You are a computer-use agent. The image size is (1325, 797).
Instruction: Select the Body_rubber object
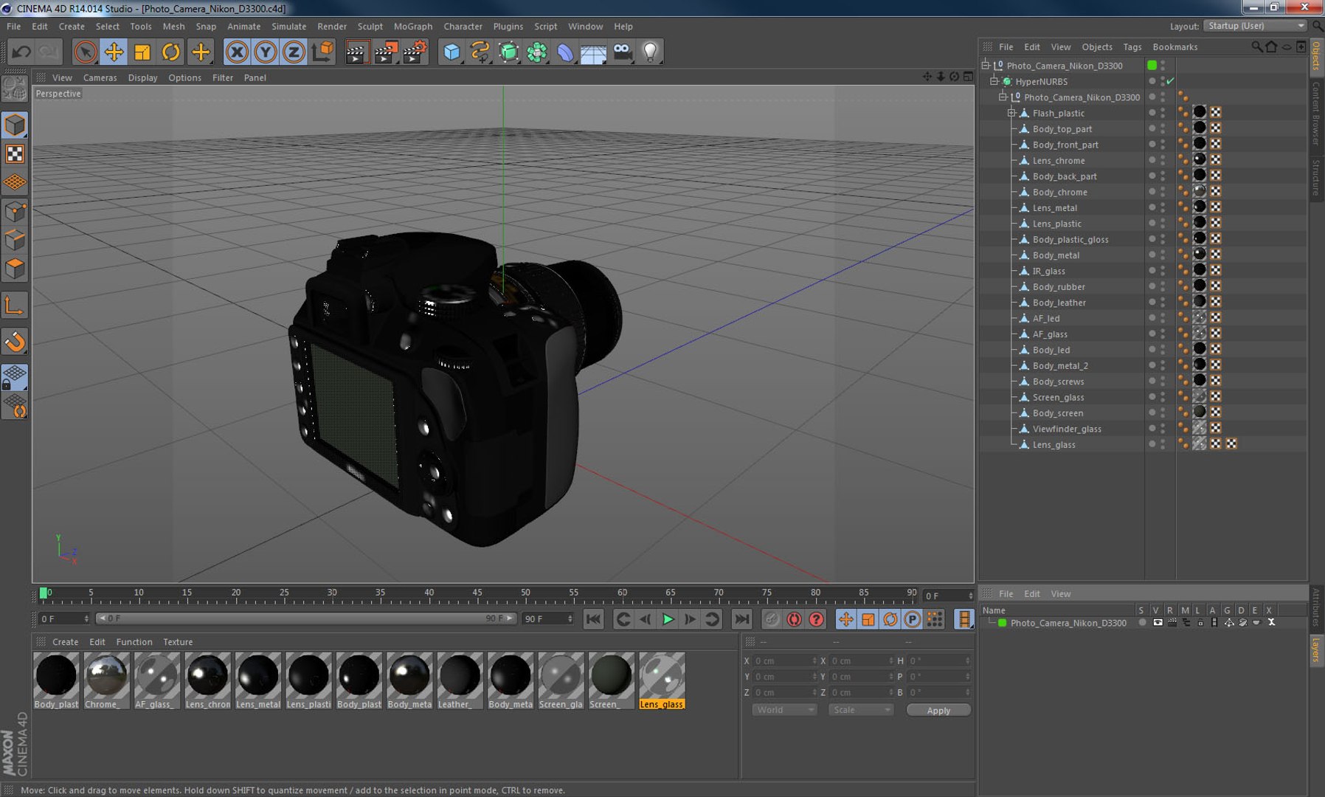pyautogui.click(x=1059, y=287)
